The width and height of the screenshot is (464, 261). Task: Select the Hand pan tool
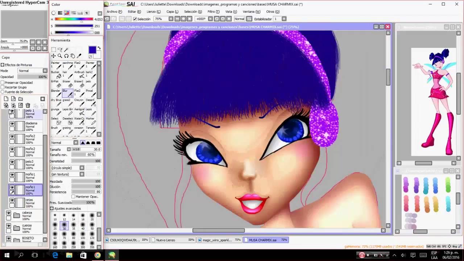72,56
